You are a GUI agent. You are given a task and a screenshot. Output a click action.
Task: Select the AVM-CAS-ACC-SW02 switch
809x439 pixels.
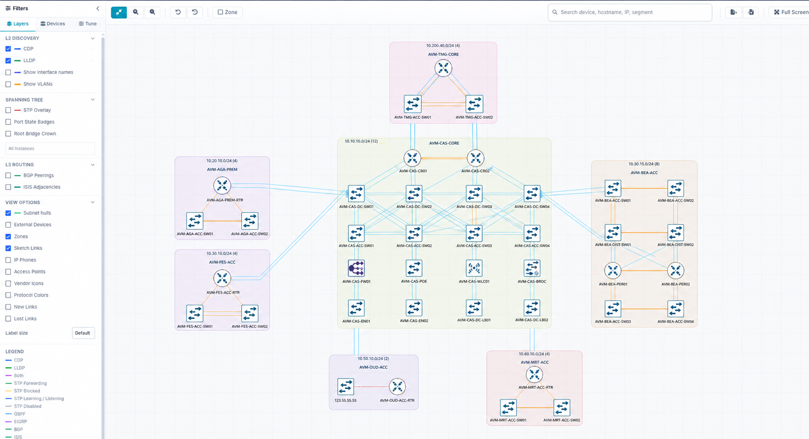414,233
